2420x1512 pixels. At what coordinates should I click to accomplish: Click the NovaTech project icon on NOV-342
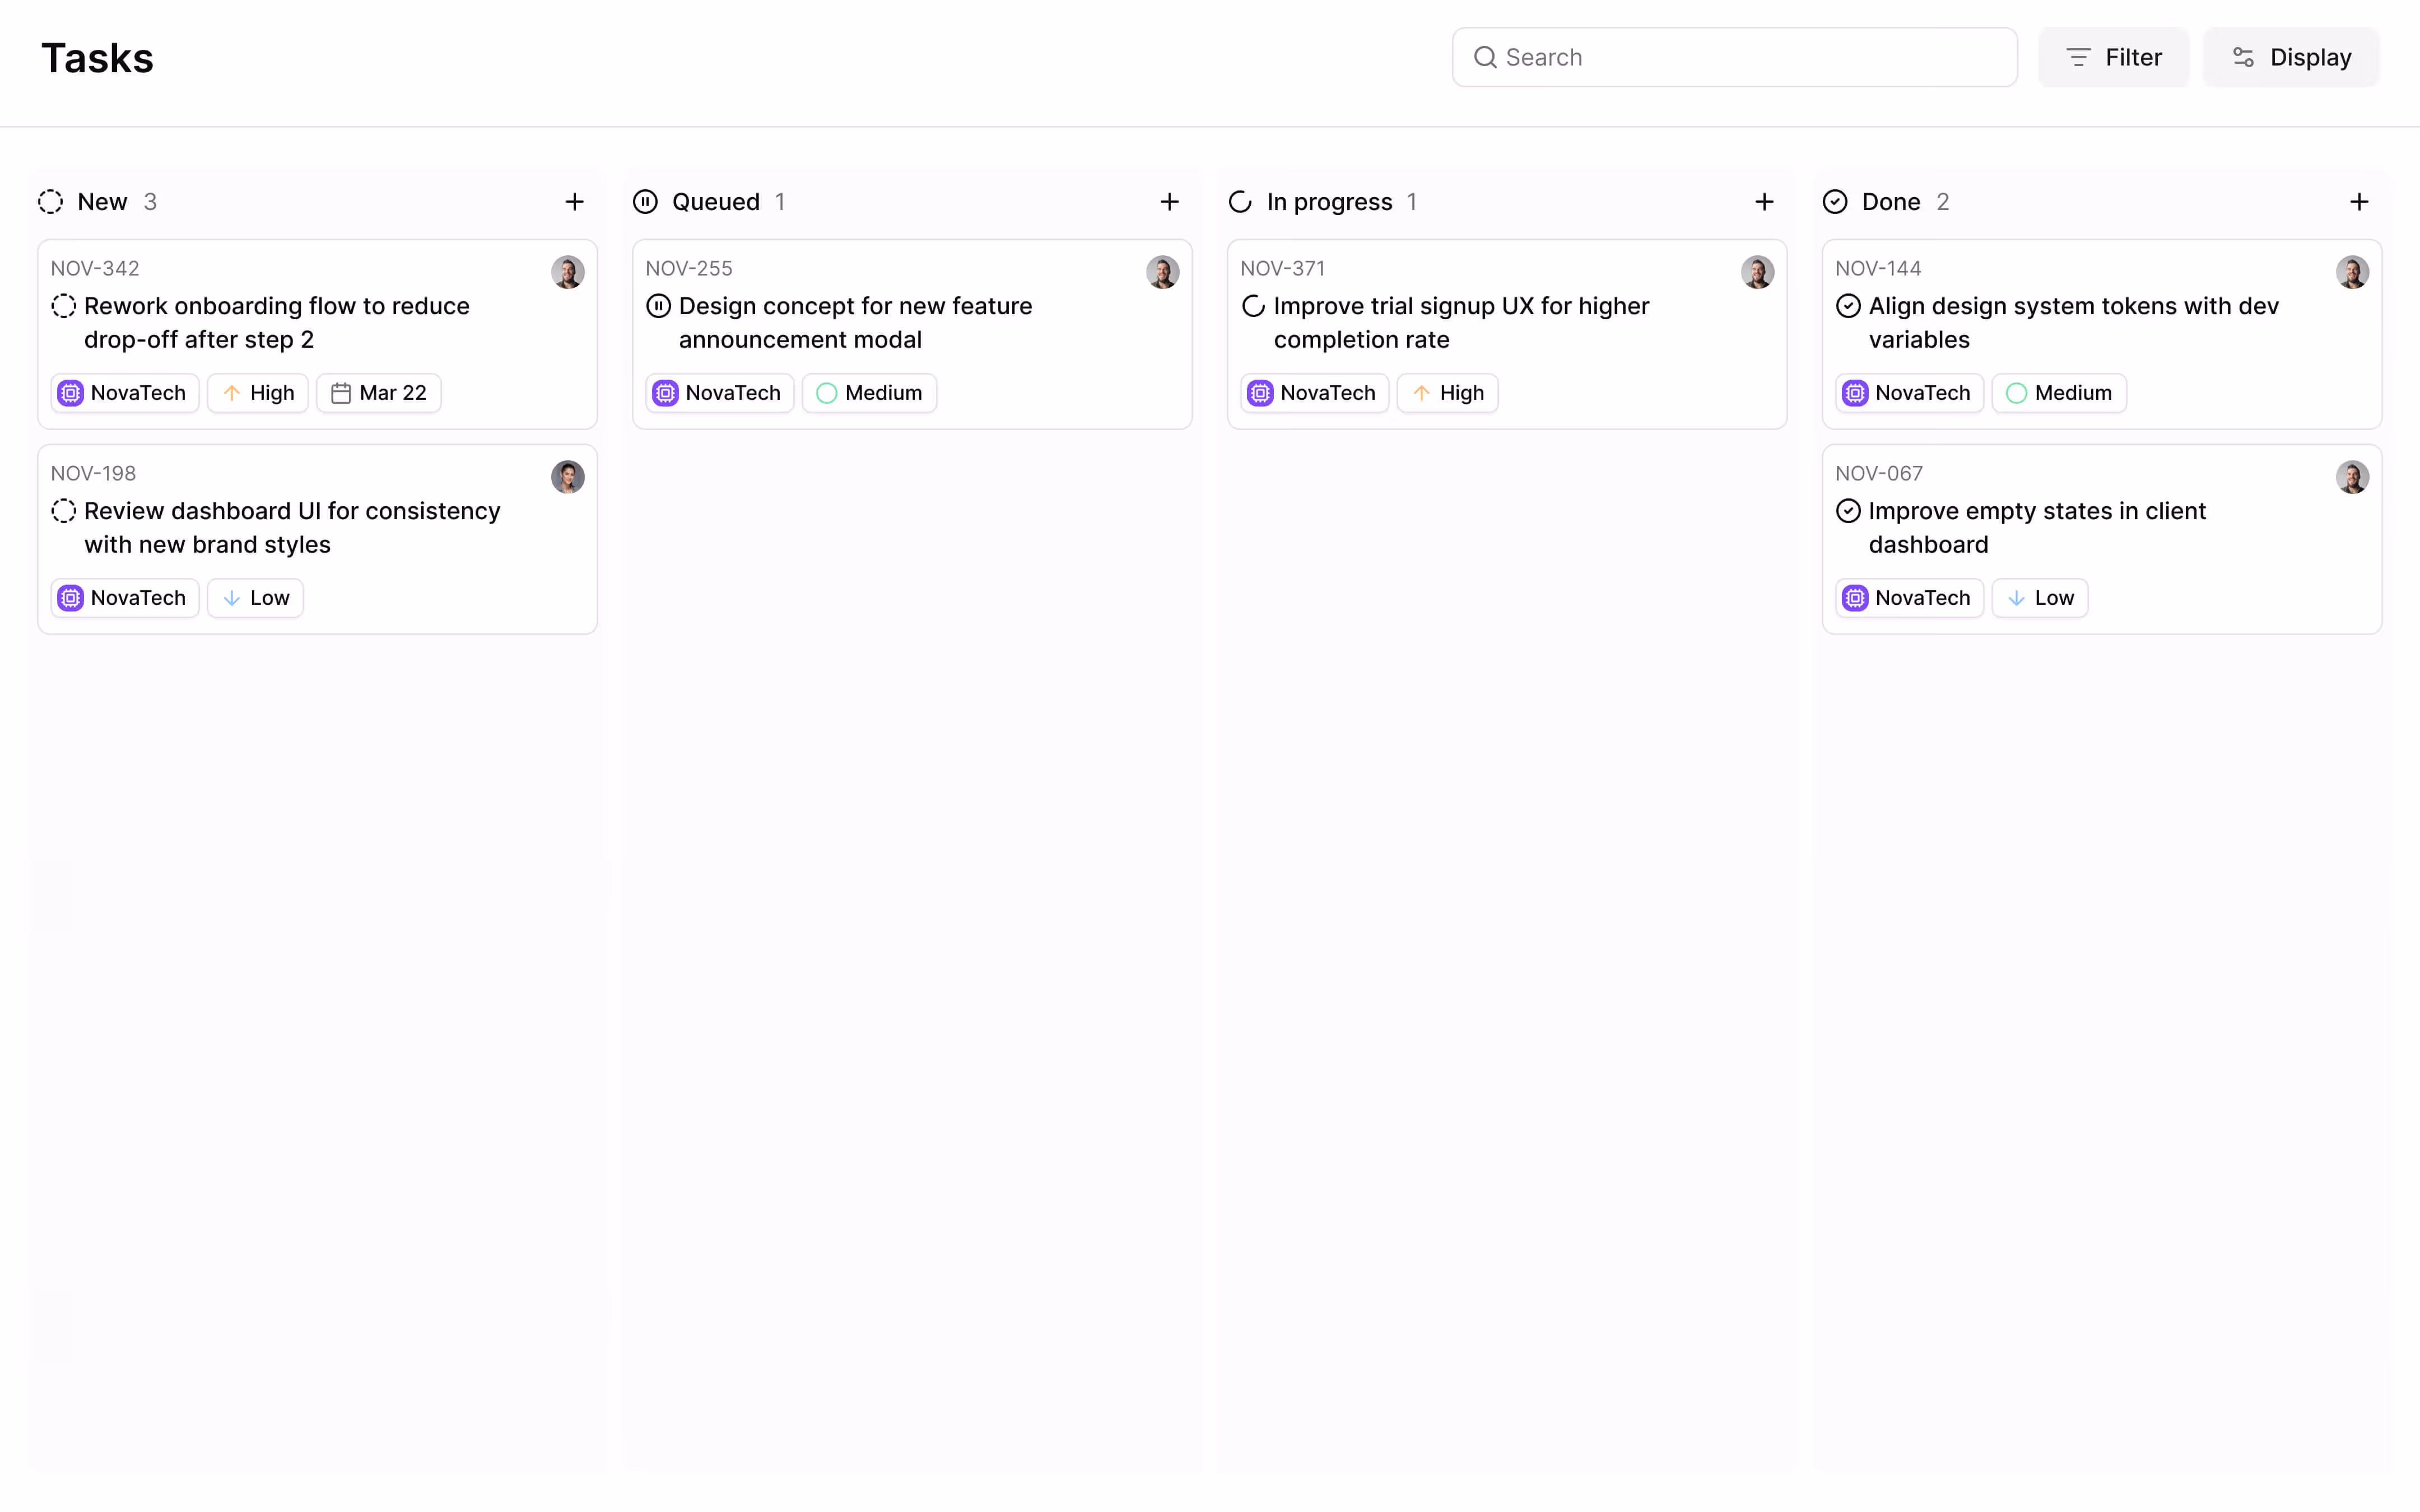(x=69, y=393)
